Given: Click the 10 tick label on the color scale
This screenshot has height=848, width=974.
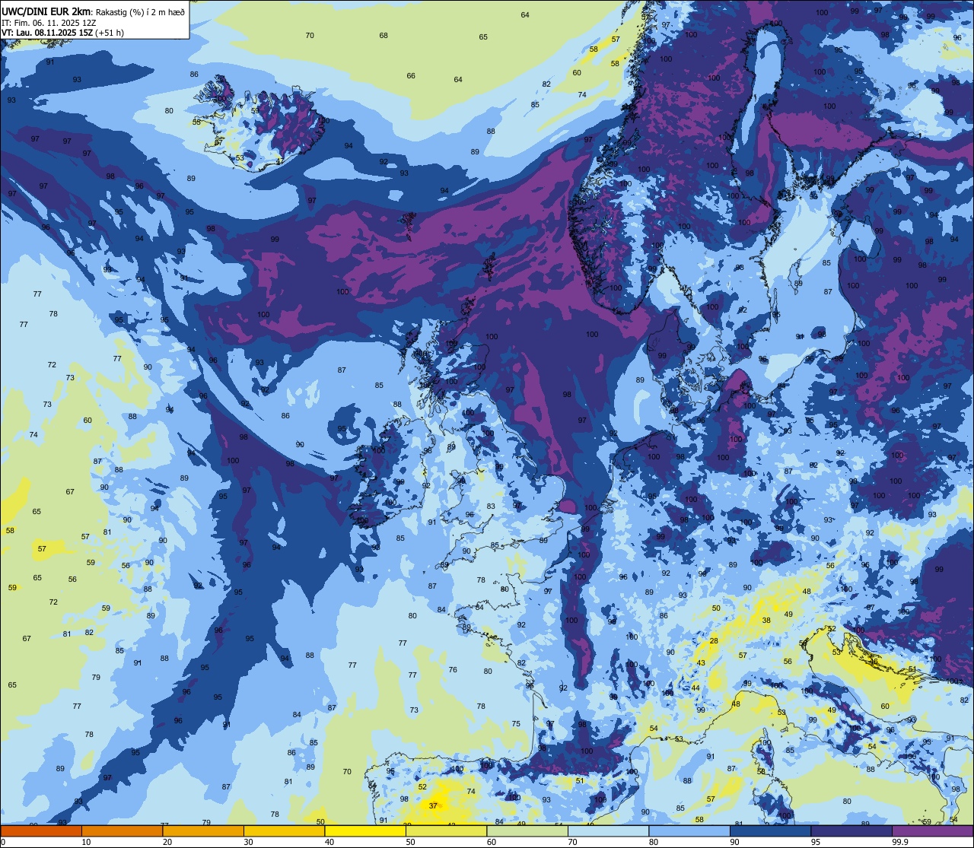Looking at the screenshot, I should tap(86, 842).
